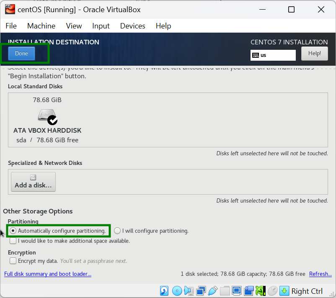This screenshot has height=298, width=336.
Task: Click the USB devices status icon
Action: point(212,291)
